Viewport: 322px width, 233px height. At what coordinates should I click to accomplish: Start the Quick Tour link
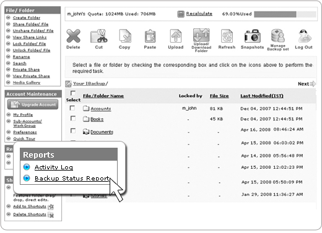pyautogui.click(x=24, y=138)
